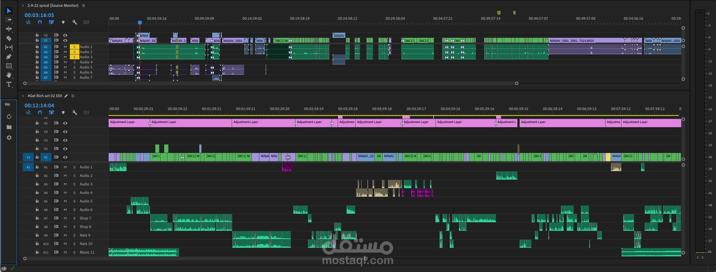Click A1 source patch in Get Rich timeline
This screenshot has width=716, height=272.
pyautogui.click(x=28, y=167)
